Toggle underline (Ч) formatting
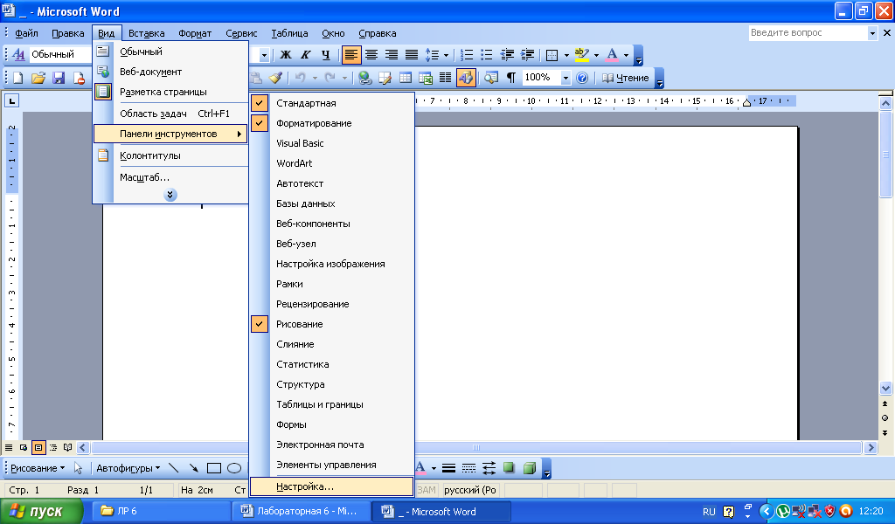The image size is (895, 524). pyautogui.click(x=326, y=55)
